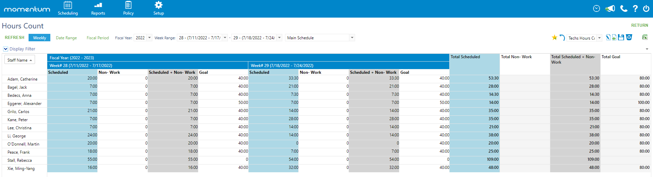Click Week# 28 header band
Viewport: 653px width, 177px height.
(148, 65)
